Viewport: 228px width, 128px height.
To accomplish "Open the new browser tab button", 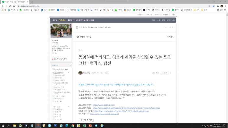I will click(x=32, y=2).
